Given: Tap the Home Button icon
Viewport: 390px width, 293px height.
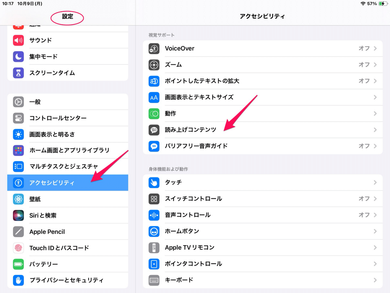Looking at the screenshot, I should (154, 231).
